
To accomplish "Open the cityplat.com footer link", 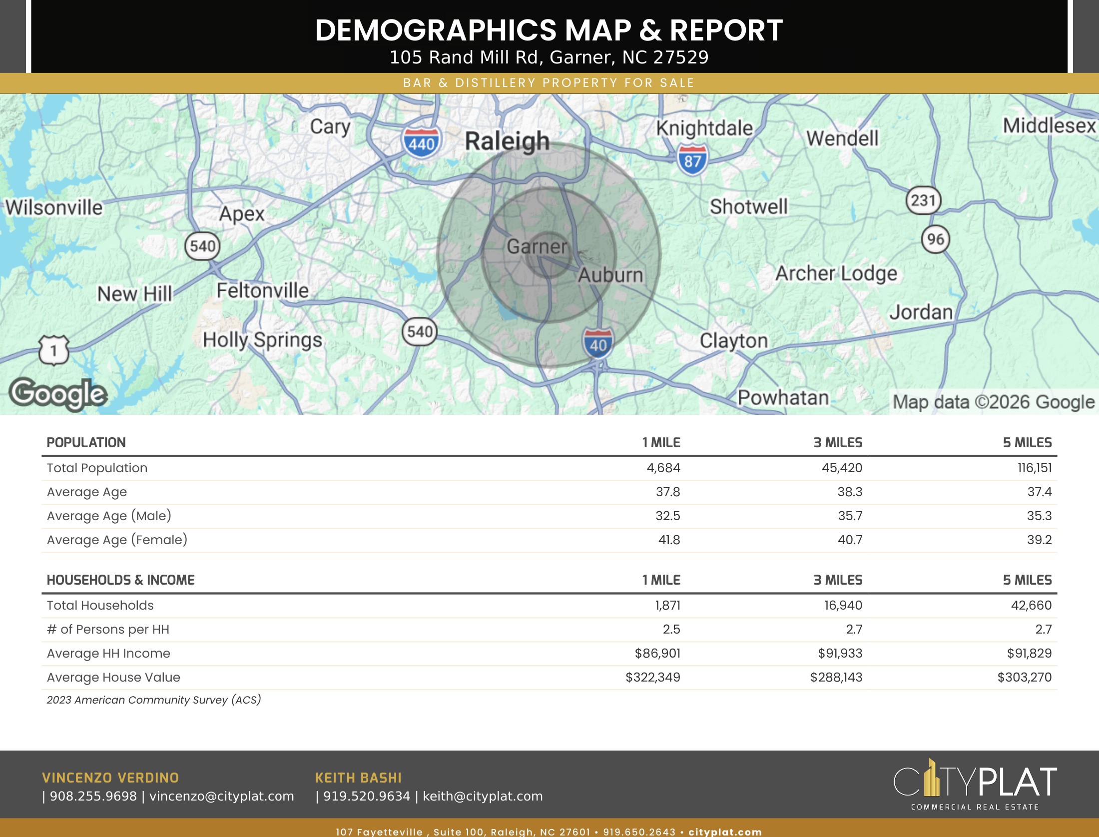I will click(725, 832).
